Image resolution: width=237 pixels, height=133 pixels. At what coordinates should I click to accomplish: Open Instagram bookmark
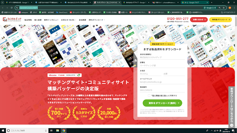tap(23, 12)
